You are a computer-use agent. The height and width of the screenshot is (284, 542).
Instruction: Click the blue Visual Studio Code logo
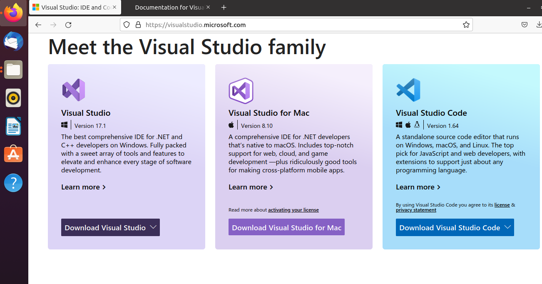(x=408, y=90)
